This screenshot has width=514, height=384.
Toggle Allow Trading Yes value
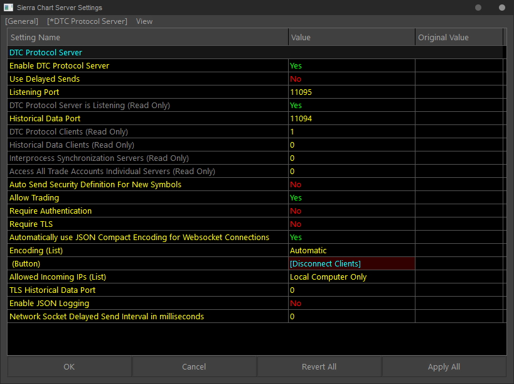[351, 197]
